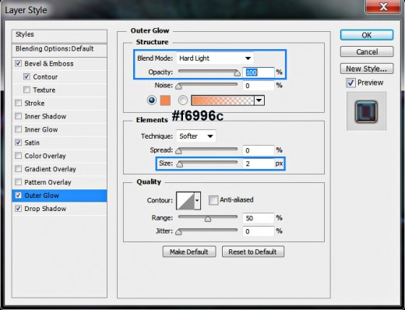Confirm with the OK button
This screenshot has width=405, height=310.
point(367,35)
